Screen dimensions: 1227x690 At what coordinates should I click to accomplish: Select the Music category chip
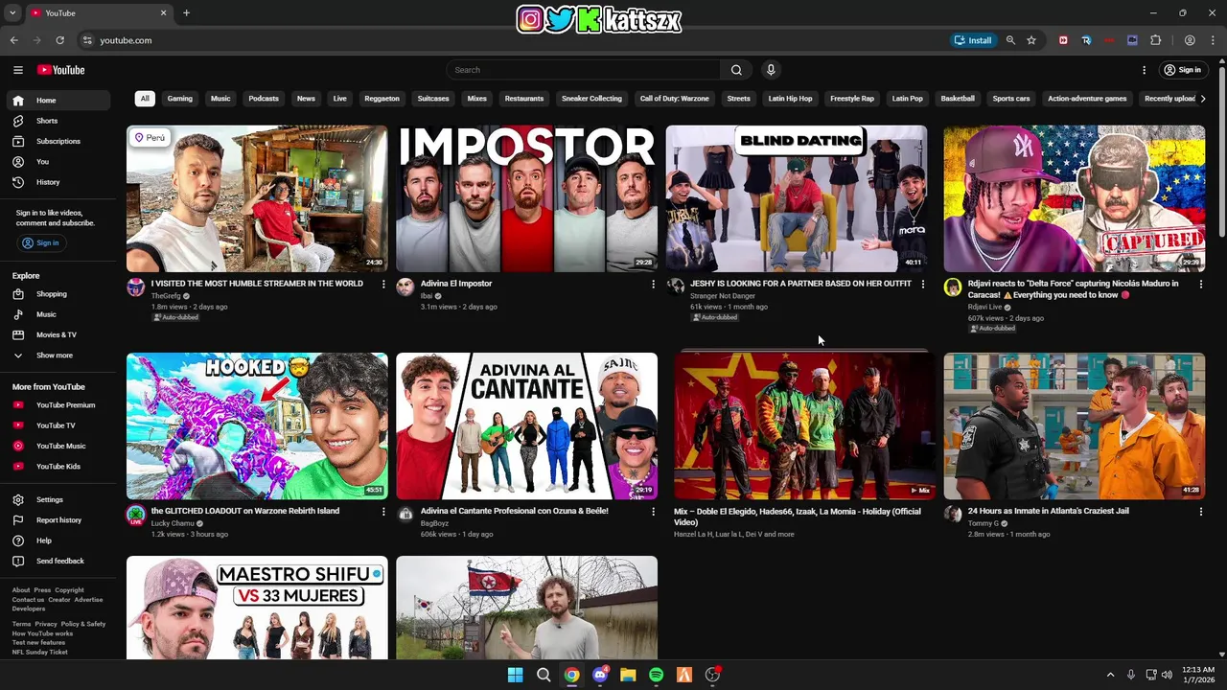coord(220,99)
